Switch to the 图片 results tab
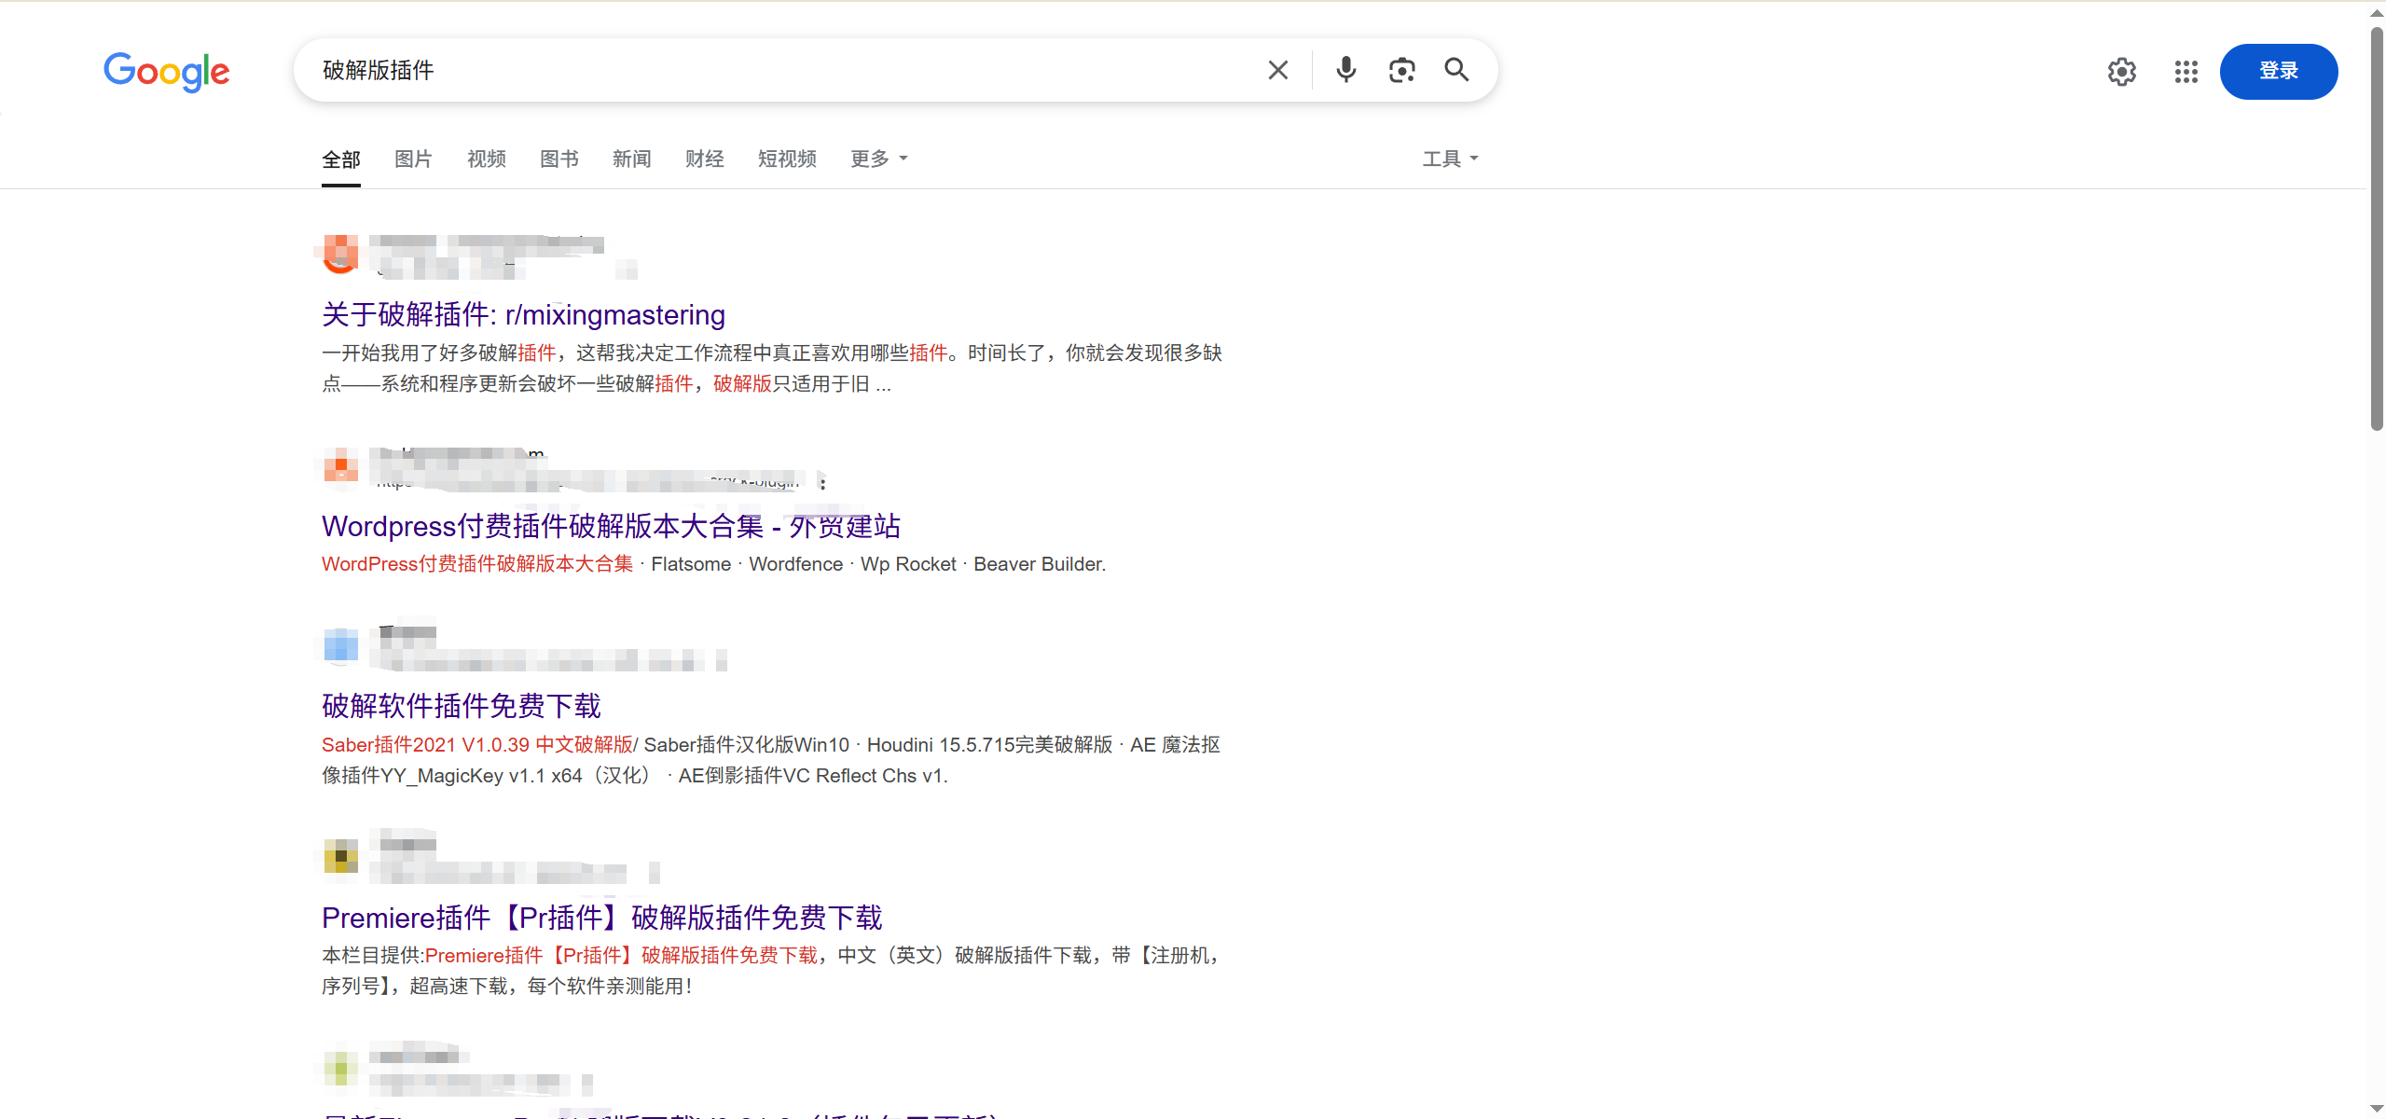 [x=412, y=159]
